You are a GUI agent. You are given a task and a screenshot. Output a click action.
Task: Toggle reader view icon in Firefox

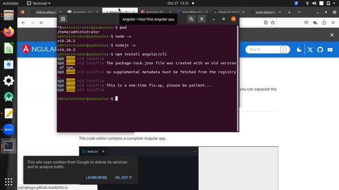click(x=266, y=23)
